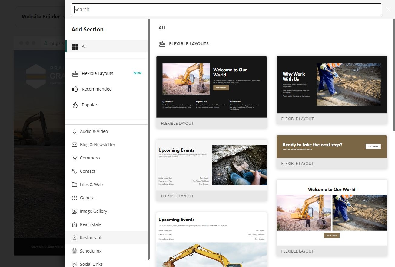The width and height of the screenshot is (395, 267).
Task: Click the Add Section heading
Action: click(88, 29)
